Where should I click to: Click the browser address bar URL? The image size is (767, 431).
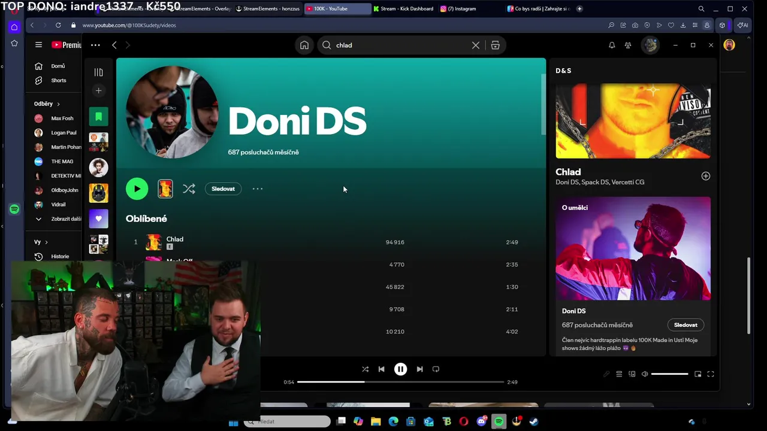[129, 25]
